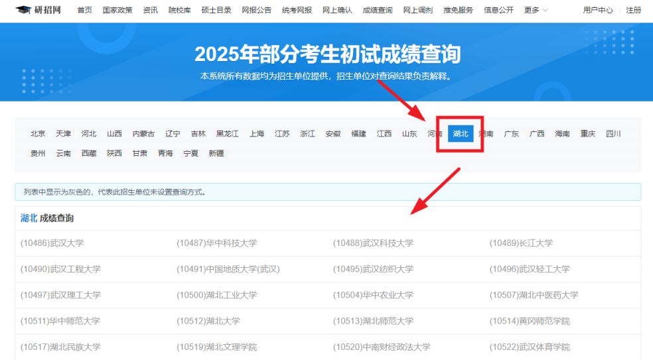Select 黑龙江 province tab
This screenshot has width=653, height=360.
click(x=228, y=134)
